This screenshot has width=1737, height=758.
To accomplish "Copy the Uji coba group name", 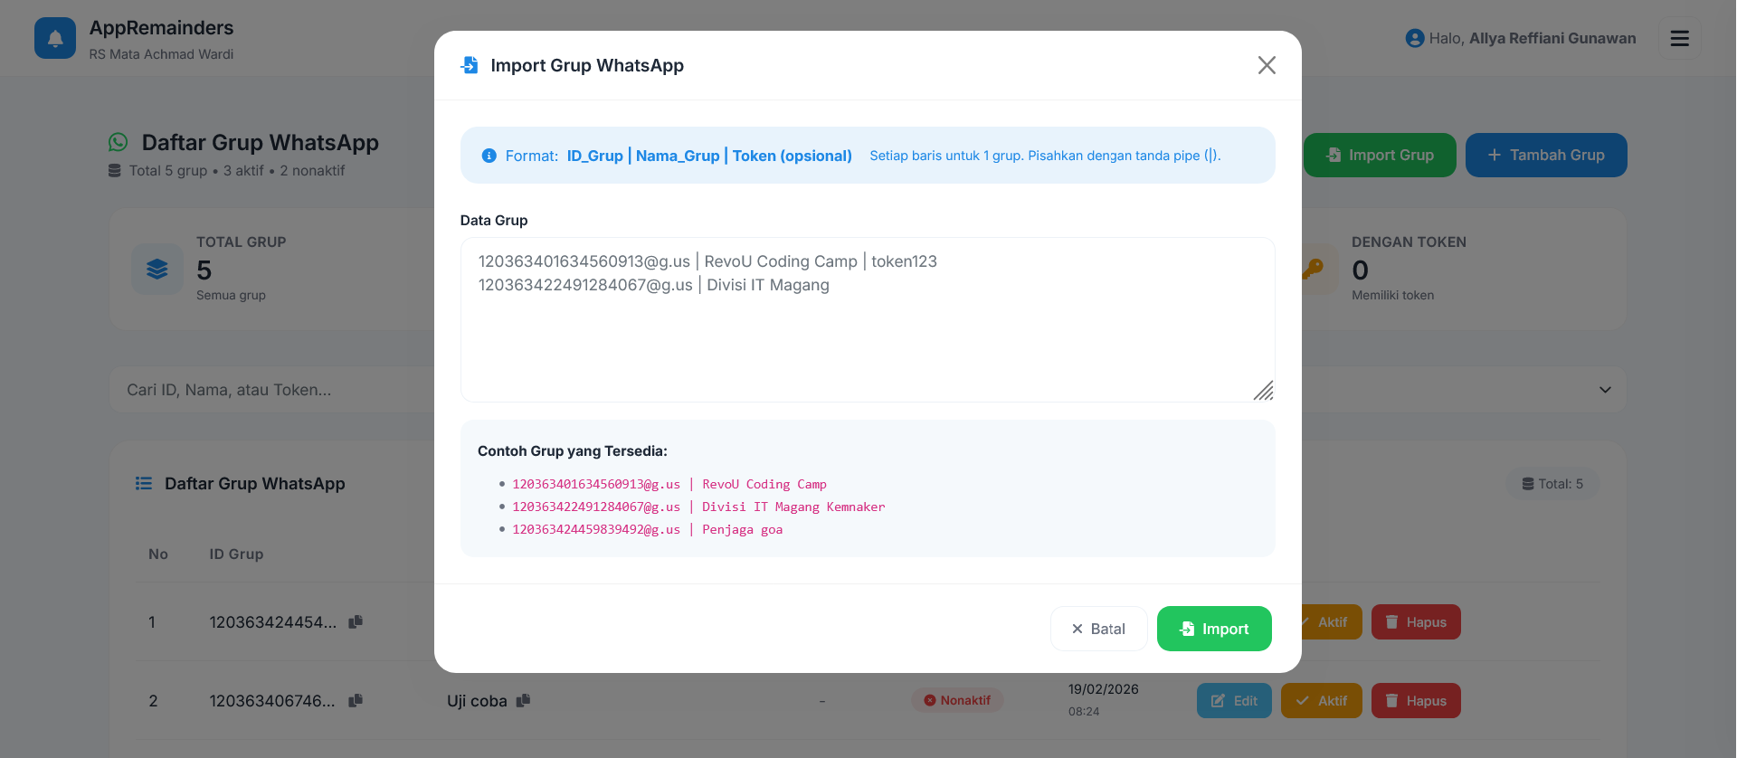I will click(523, 700).
